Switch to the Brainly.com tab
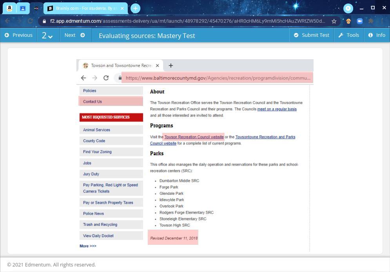This screenshot has width=390, height=272. 85,8
